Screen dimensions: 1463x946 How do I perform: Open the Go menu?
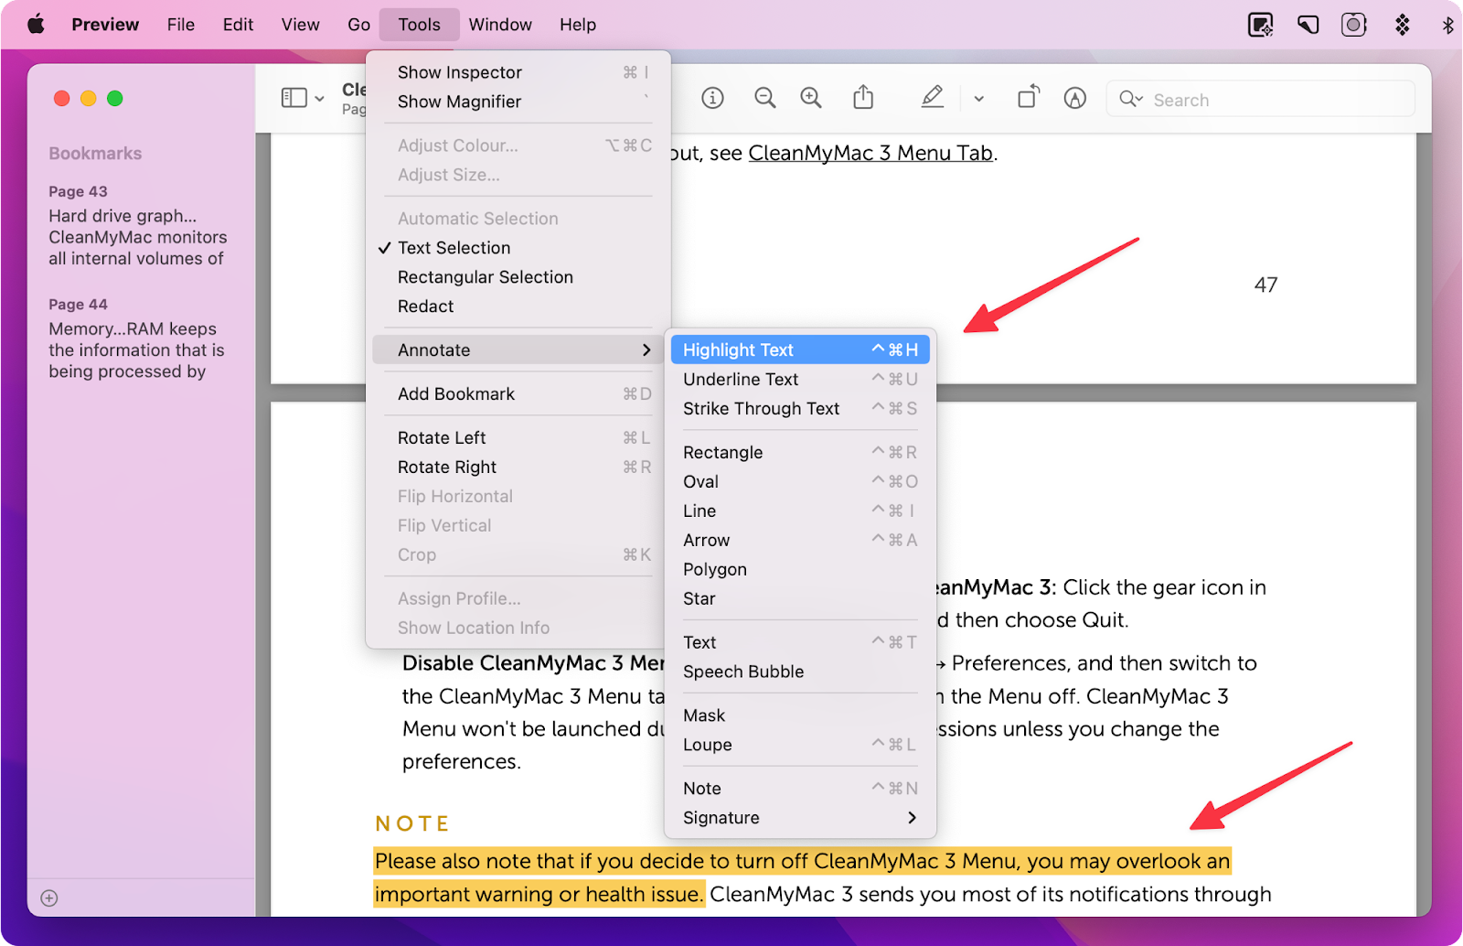click(x=358, y=25)
